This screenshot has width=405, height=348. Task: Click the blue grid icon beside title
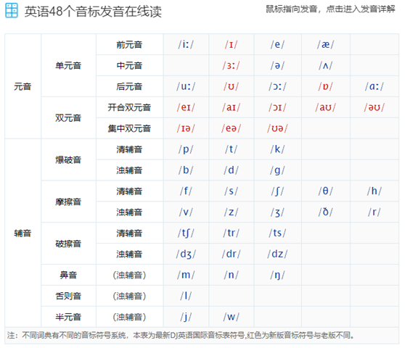(x=12, y=10)
